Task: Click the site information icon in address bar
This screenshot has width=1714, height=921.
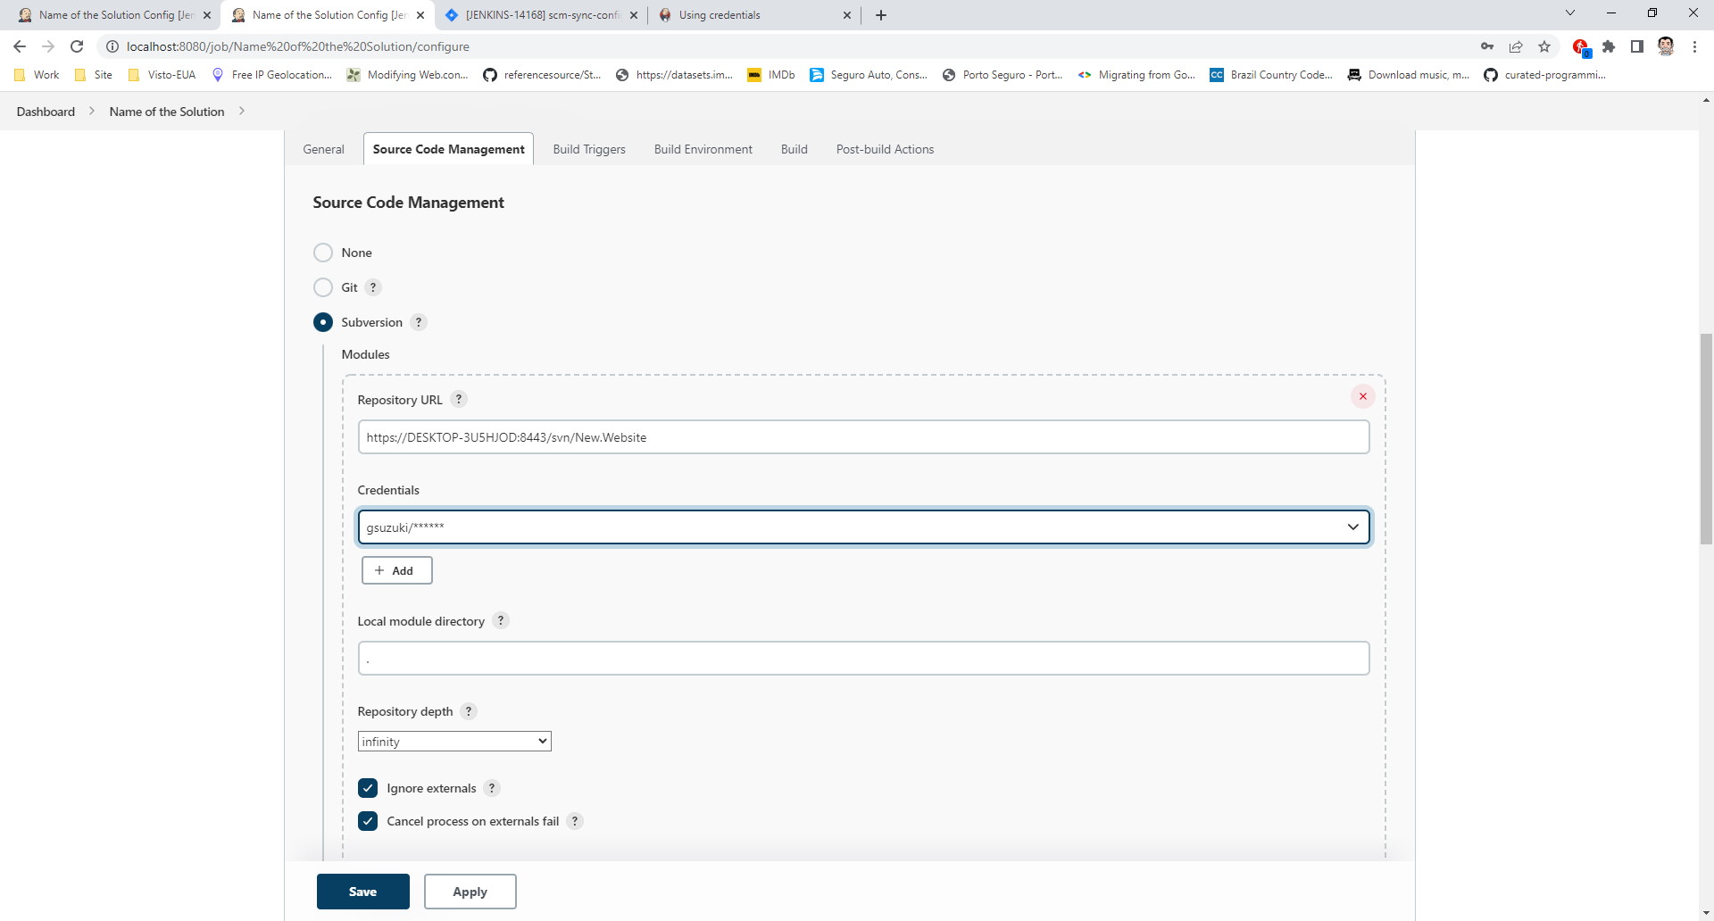Action: pyautogui.click(x=112, y=46)
